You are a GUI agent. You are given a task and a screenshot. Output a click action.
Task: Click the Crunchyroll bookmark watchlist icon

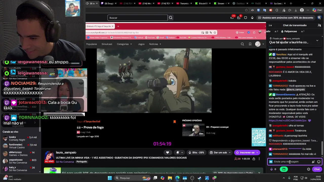[x=250, y=44]
